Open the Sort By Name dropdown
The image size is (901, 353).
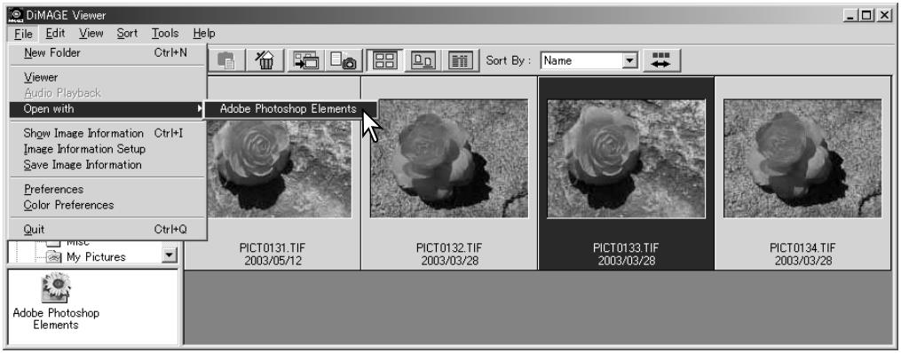(x=630, y=60)
